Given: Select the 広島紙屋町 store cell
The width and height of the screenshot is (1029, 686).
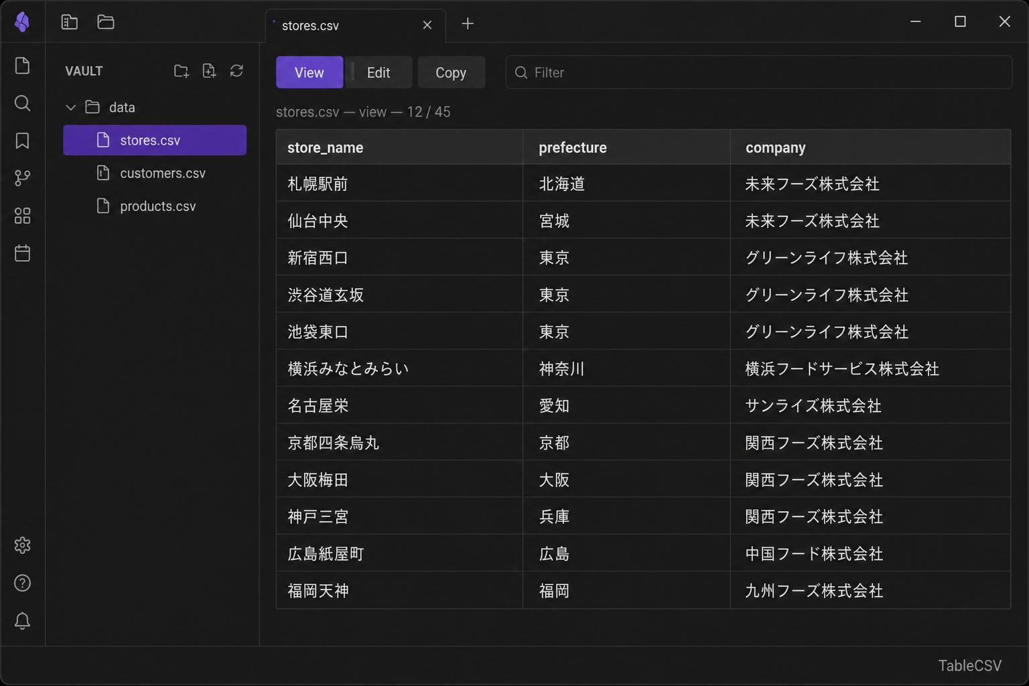Looking at the screenshot, I should 399,553.
